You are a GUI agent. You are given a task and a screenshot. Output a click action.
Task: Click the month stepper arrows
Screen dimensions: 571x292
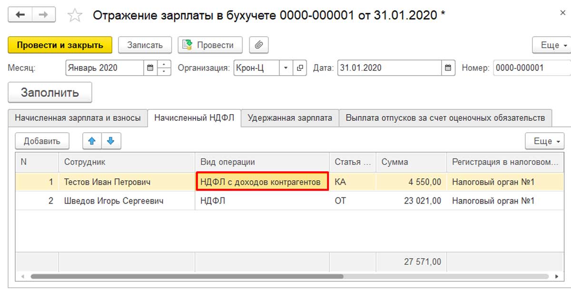click(x=164, y=68)
